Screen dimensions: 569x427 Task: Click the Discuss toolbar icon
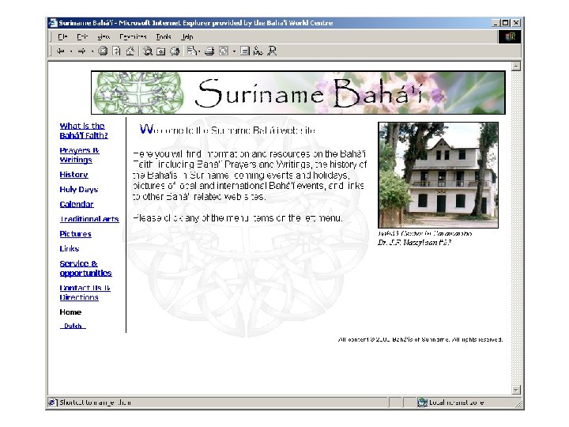pos(245,51)
